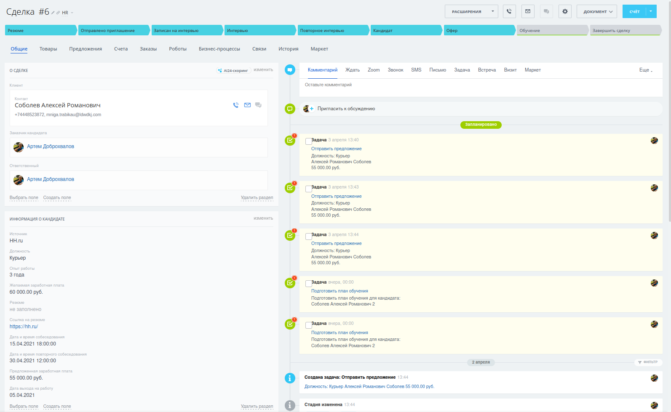This screenshot has width=671, height=412.
Task: Mark first Подготовить план обучения task done
Action: point(308,284)
